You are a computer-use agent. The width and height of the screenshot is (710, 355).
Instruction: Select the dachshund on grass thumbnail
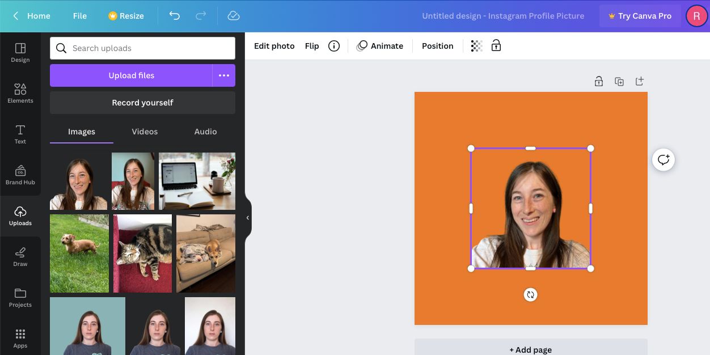[79, 253]
